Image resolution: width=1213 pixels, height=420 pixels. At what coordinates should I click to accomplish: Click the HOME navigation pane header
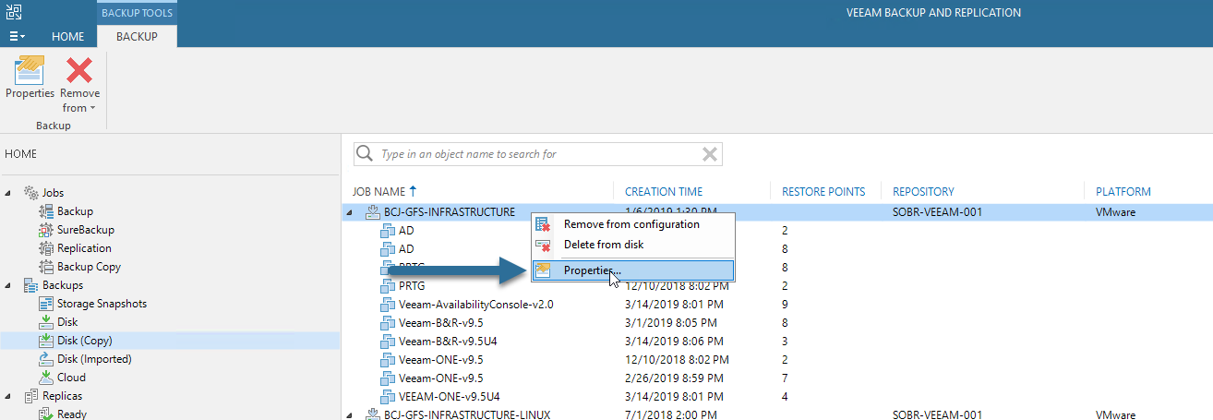21,154
